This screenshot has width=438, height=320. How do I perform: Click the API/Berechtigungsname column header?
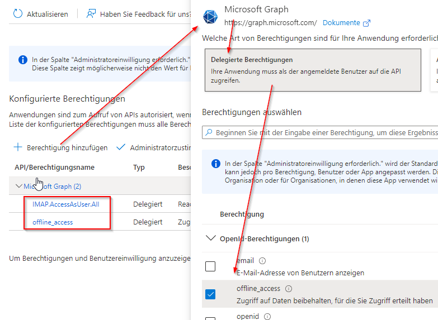(55, 168)
